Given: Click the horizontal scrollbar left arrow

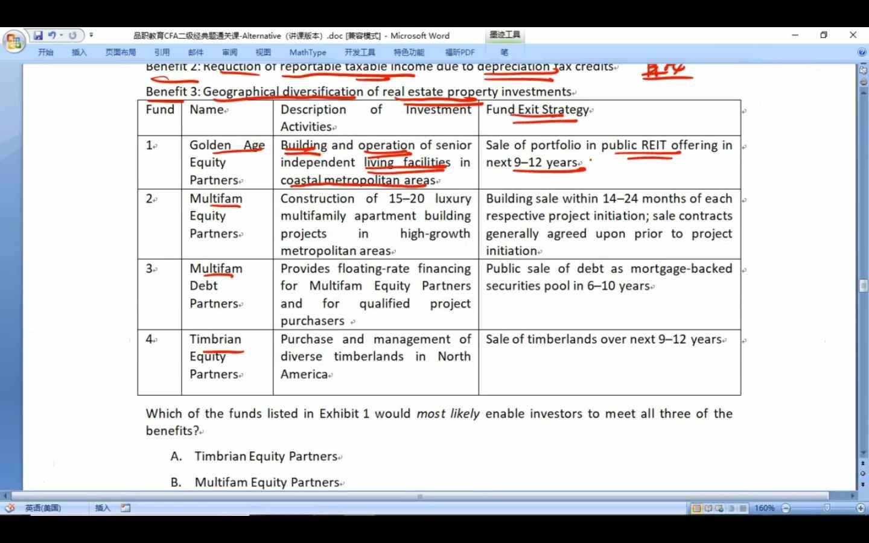Looking at the screenshot, I should 5,496.
